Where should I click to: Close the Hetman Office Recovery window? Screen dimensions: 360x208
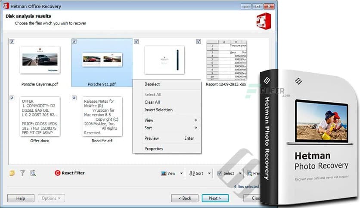269,6
